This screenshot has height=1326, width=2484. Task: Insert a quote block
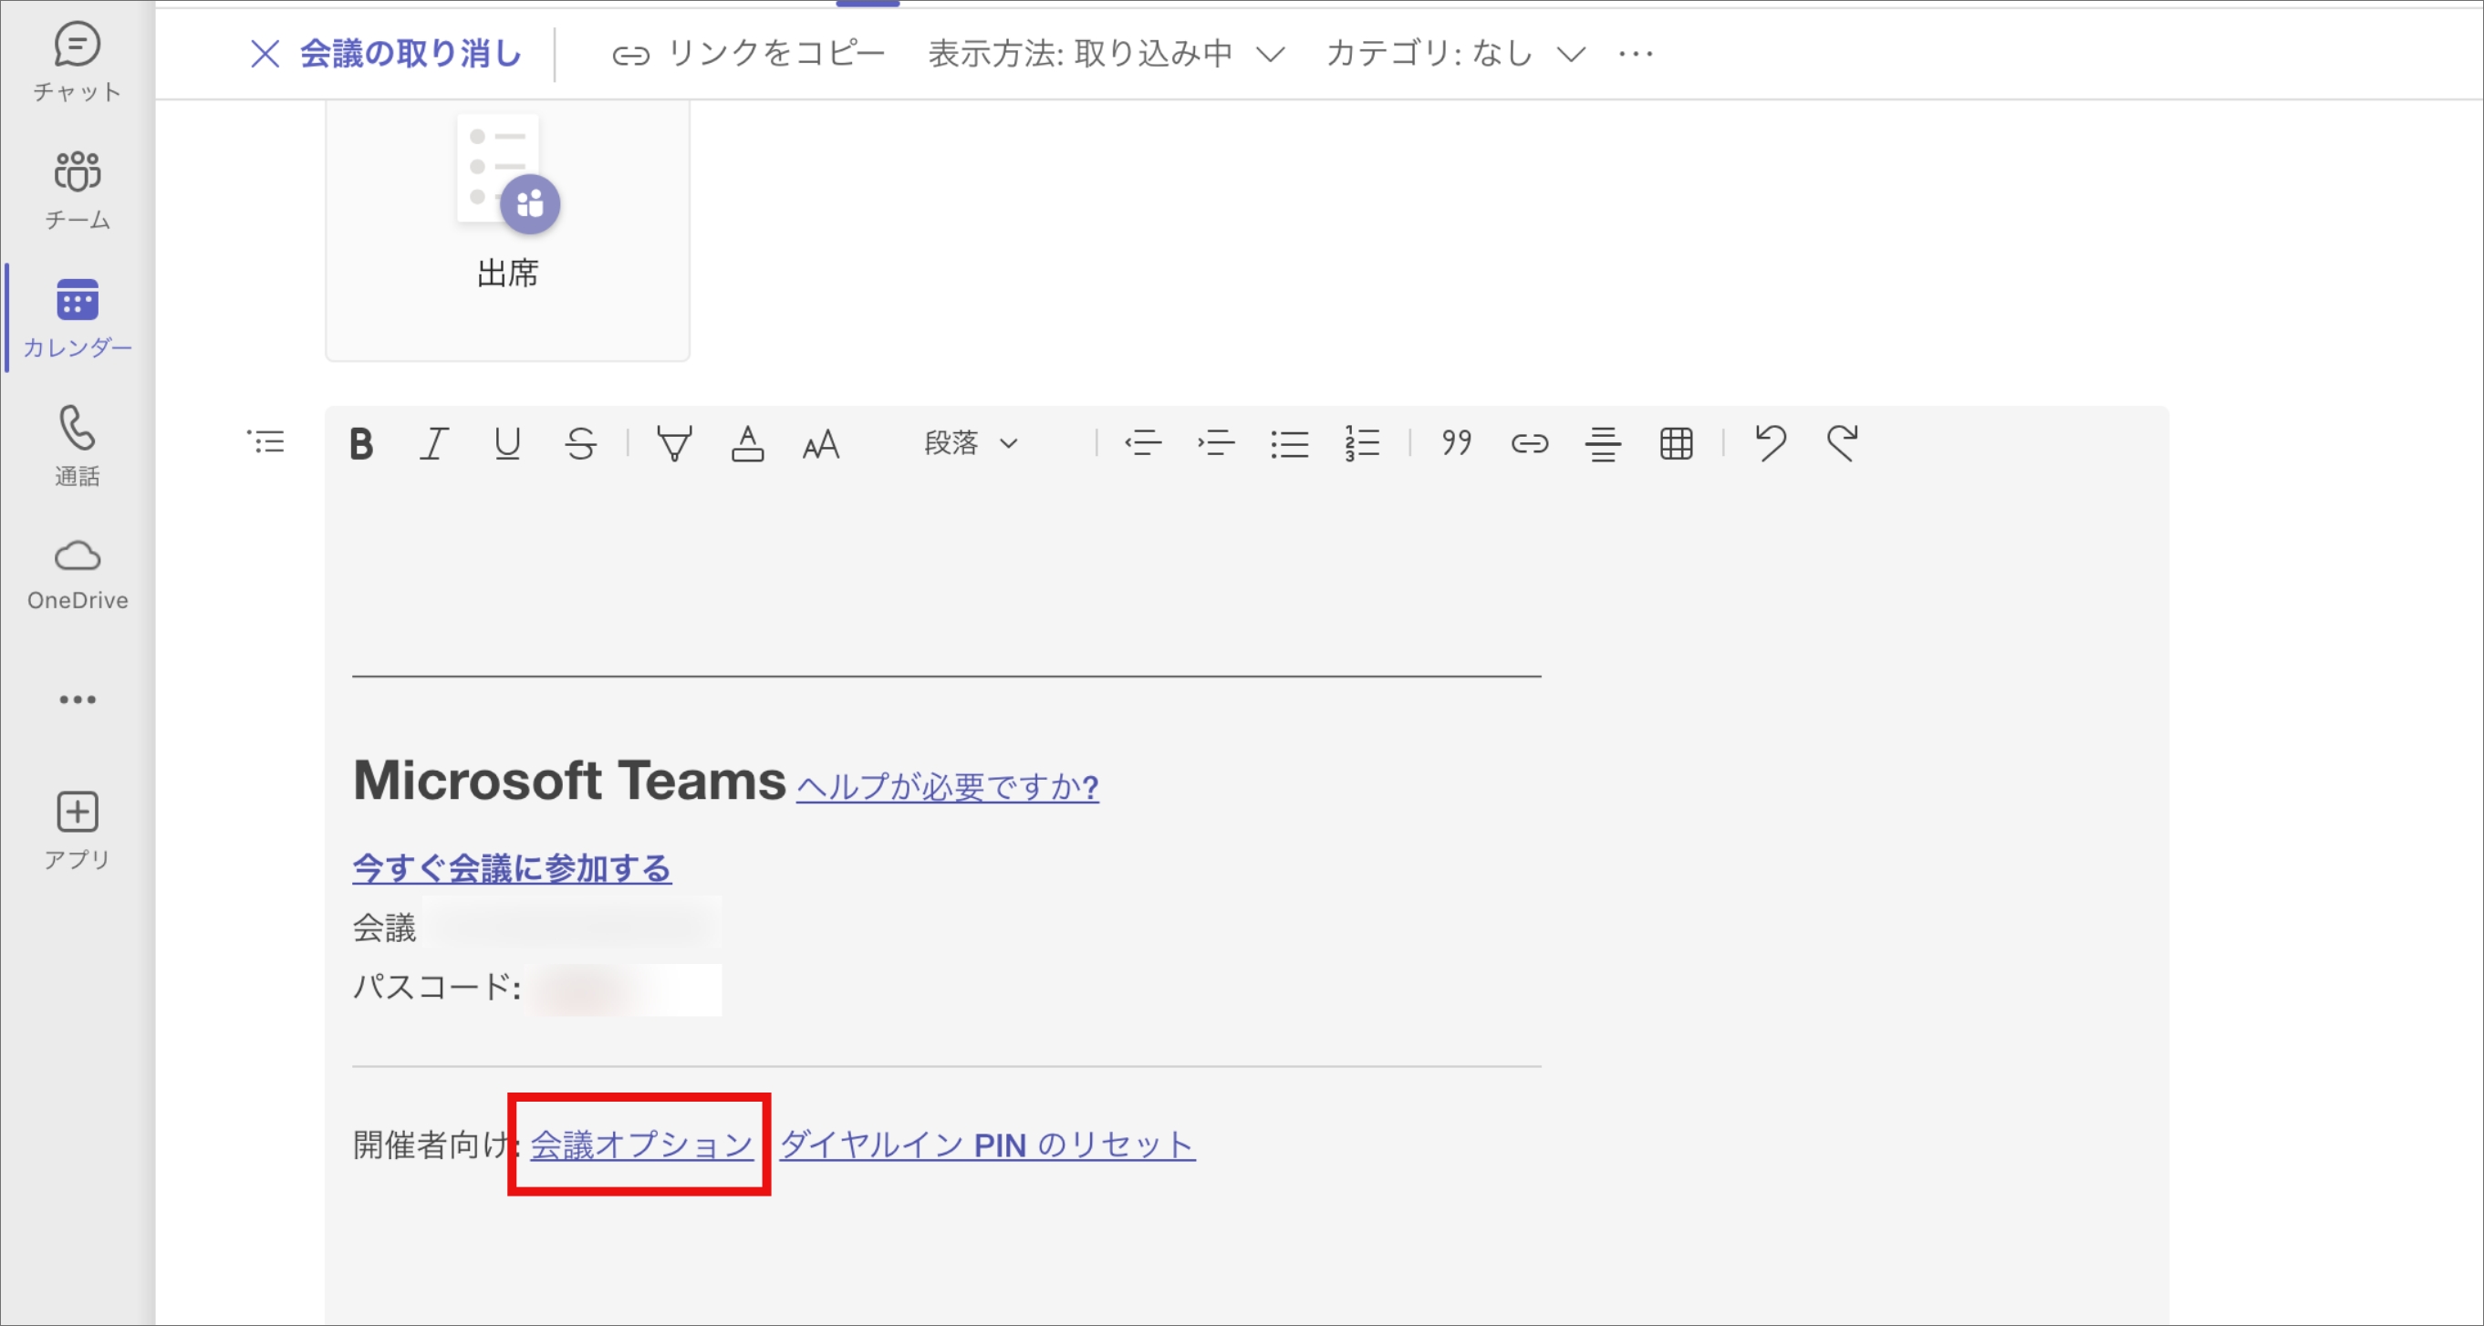(1457, 444)
